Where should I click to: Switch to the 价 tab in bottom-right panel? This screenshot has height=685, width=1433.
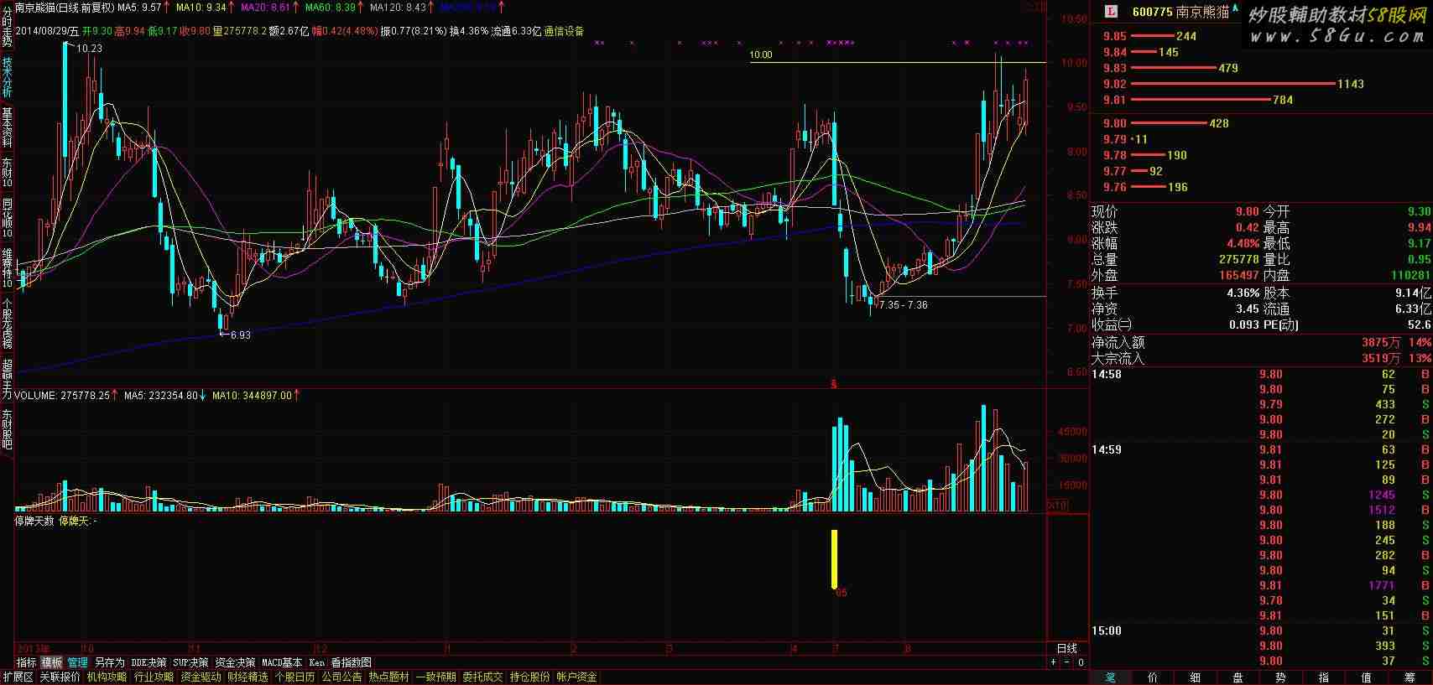[1153, 677]
